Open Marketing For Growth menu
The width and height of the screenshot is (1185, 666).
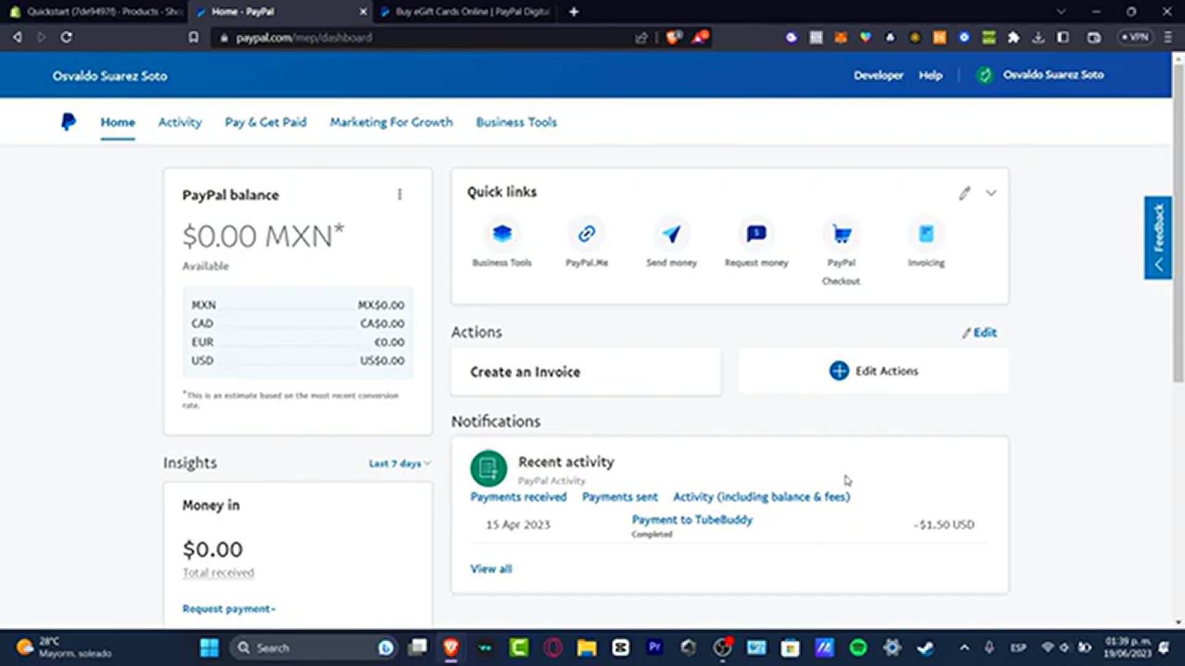391,122
